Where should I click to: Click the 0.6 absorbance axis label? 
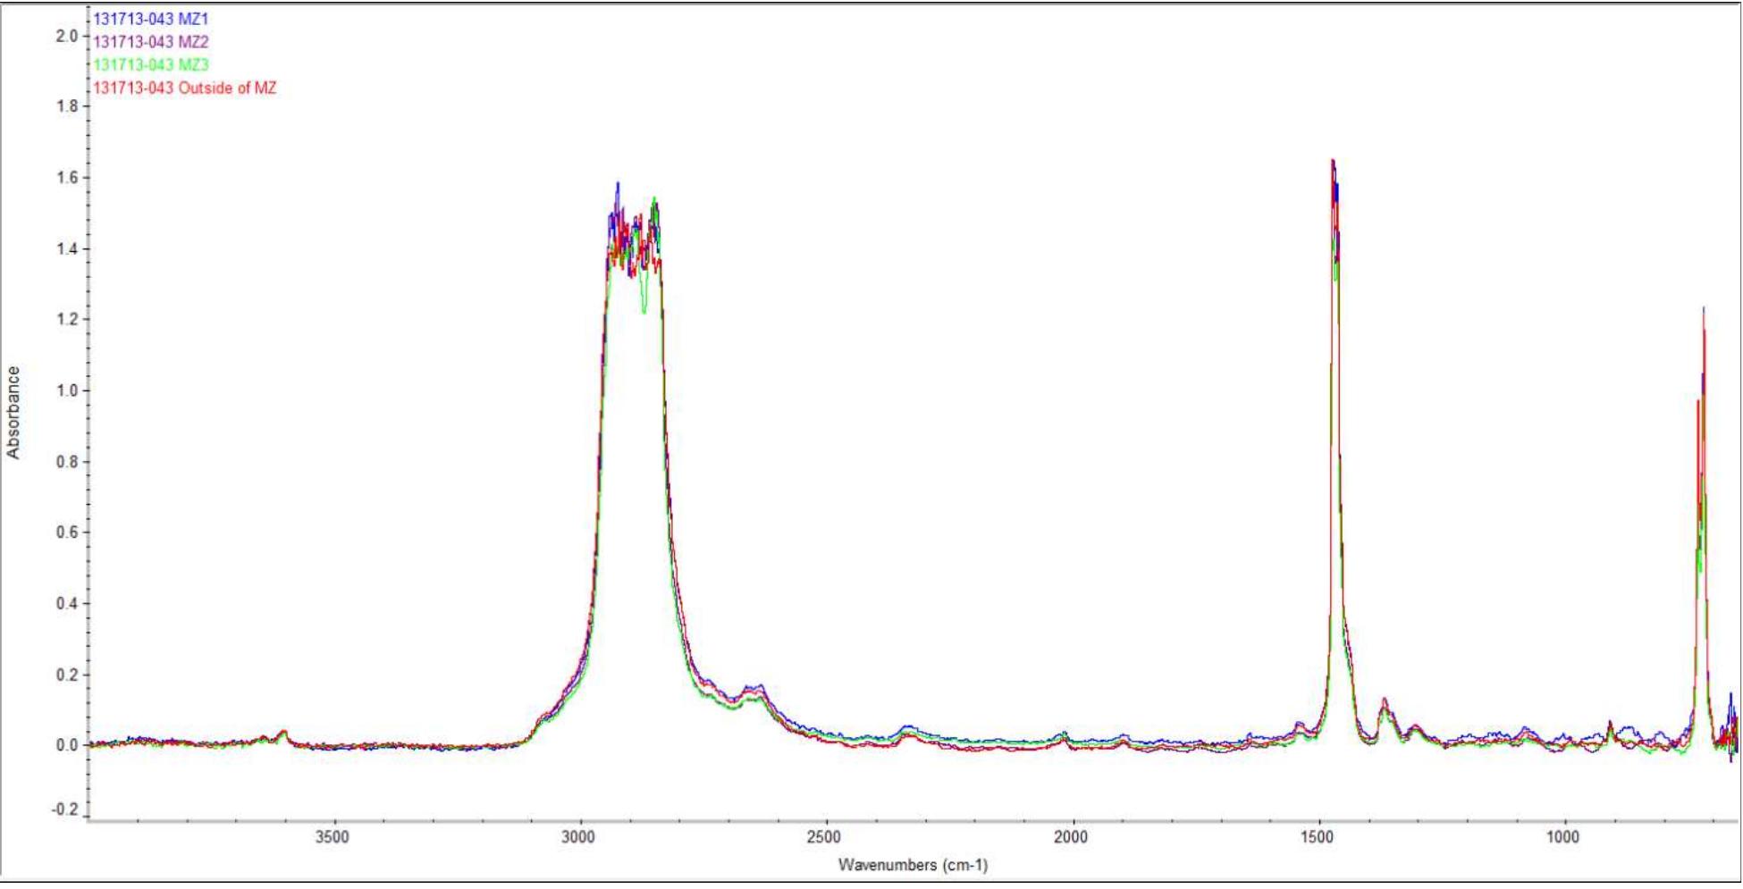tap(67, 533)
